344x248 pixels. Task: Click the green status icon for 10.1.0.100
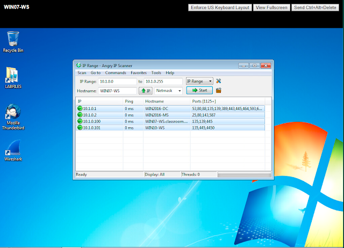80,121
